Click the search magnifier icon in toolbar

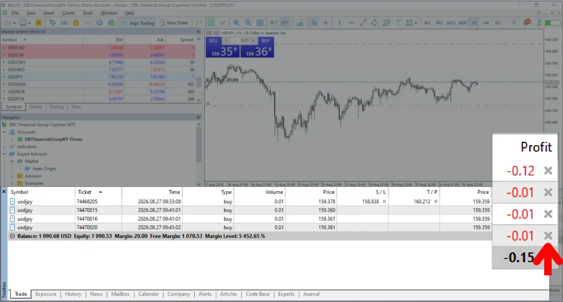pos(514,22)
